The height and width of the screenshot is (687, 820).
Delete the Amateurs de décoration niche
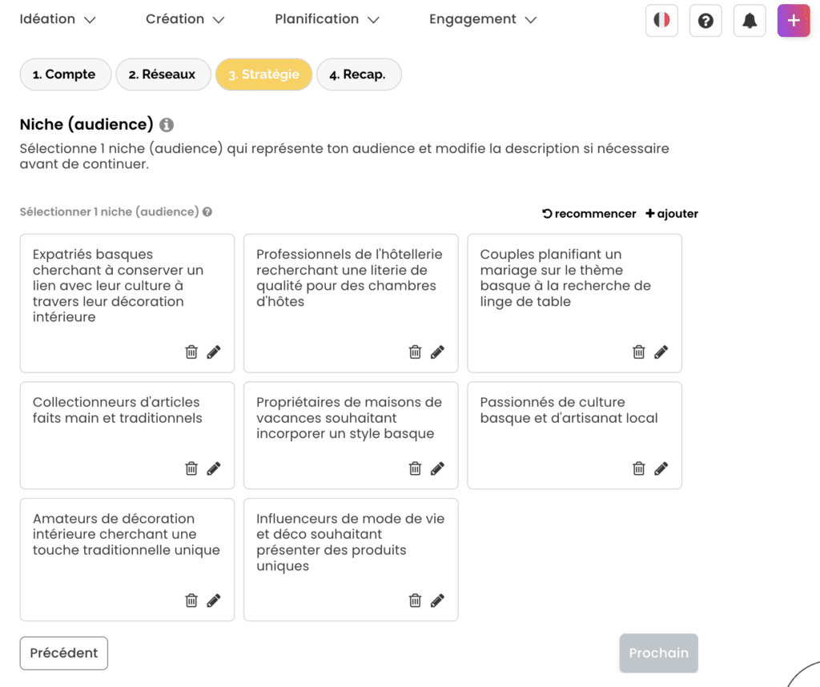[x=191, y=600]
